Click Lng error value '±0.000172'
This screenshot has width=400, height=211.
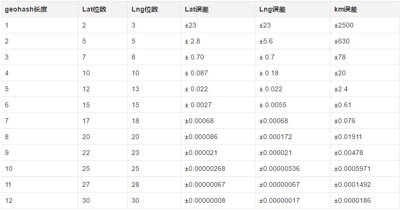click(x=276, y=137)
